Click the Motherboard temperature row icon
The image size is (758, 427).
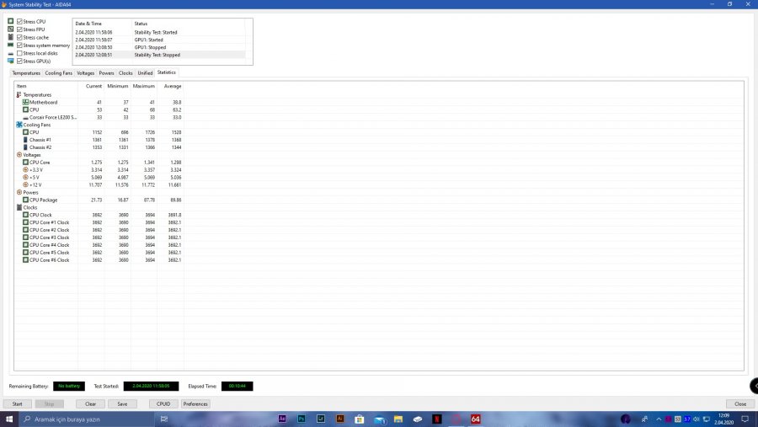tap(25, 102)
